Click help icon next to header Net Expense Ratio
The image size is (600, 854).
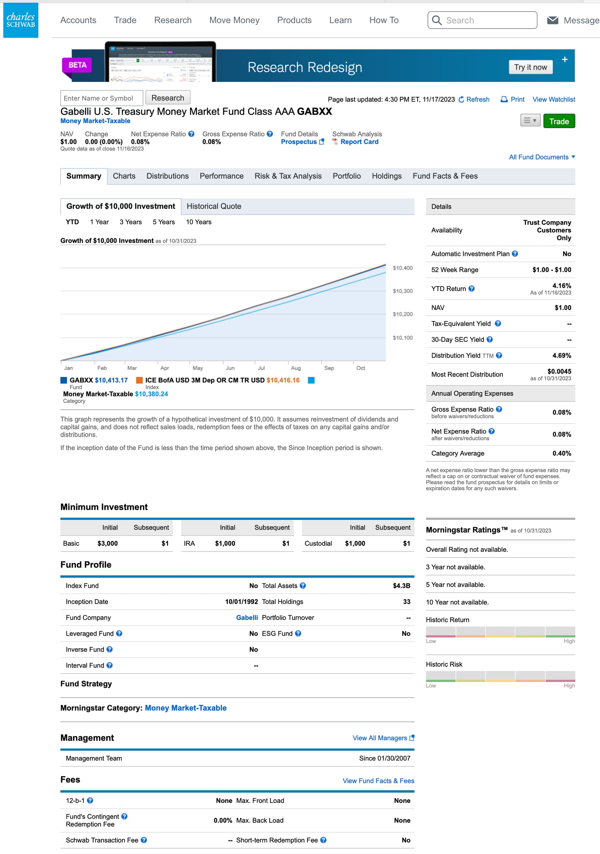(191, 134)
